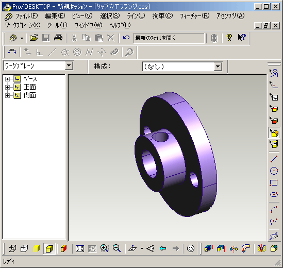Click the 側面 workplane item
Image resolution: width=283 pixels, height=268 pixels.
[x=29, y=95]
